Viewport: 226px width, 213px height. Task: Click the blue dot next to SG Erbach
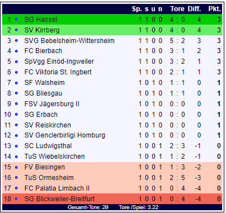click(x=16, y=115)
